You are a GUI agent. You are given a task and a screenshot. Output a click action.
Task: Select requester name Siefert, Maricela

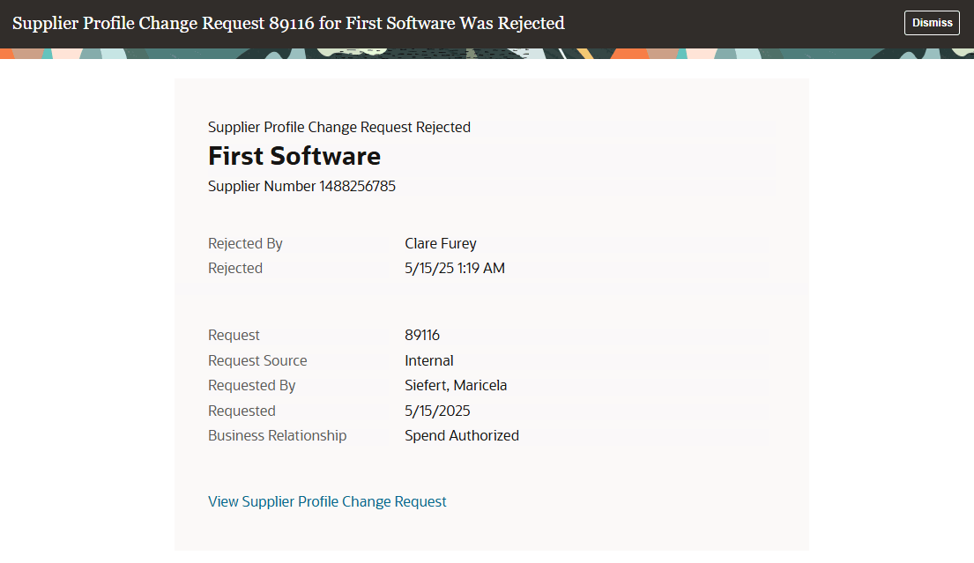point(456,385)
